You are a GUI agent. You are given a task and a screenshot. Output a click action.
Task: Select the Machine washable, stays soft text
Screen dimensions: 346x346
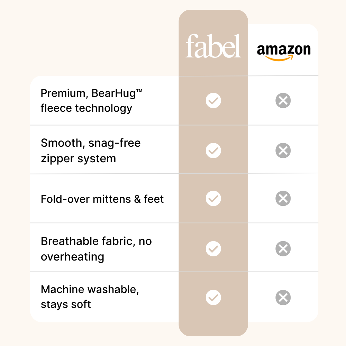(x=90, y=297)
